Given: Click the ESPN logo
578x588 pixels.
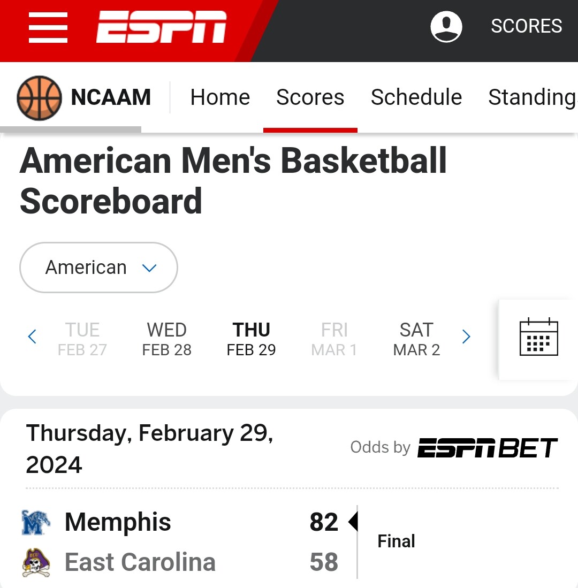Looking at the screenshot, I should 161,27.
